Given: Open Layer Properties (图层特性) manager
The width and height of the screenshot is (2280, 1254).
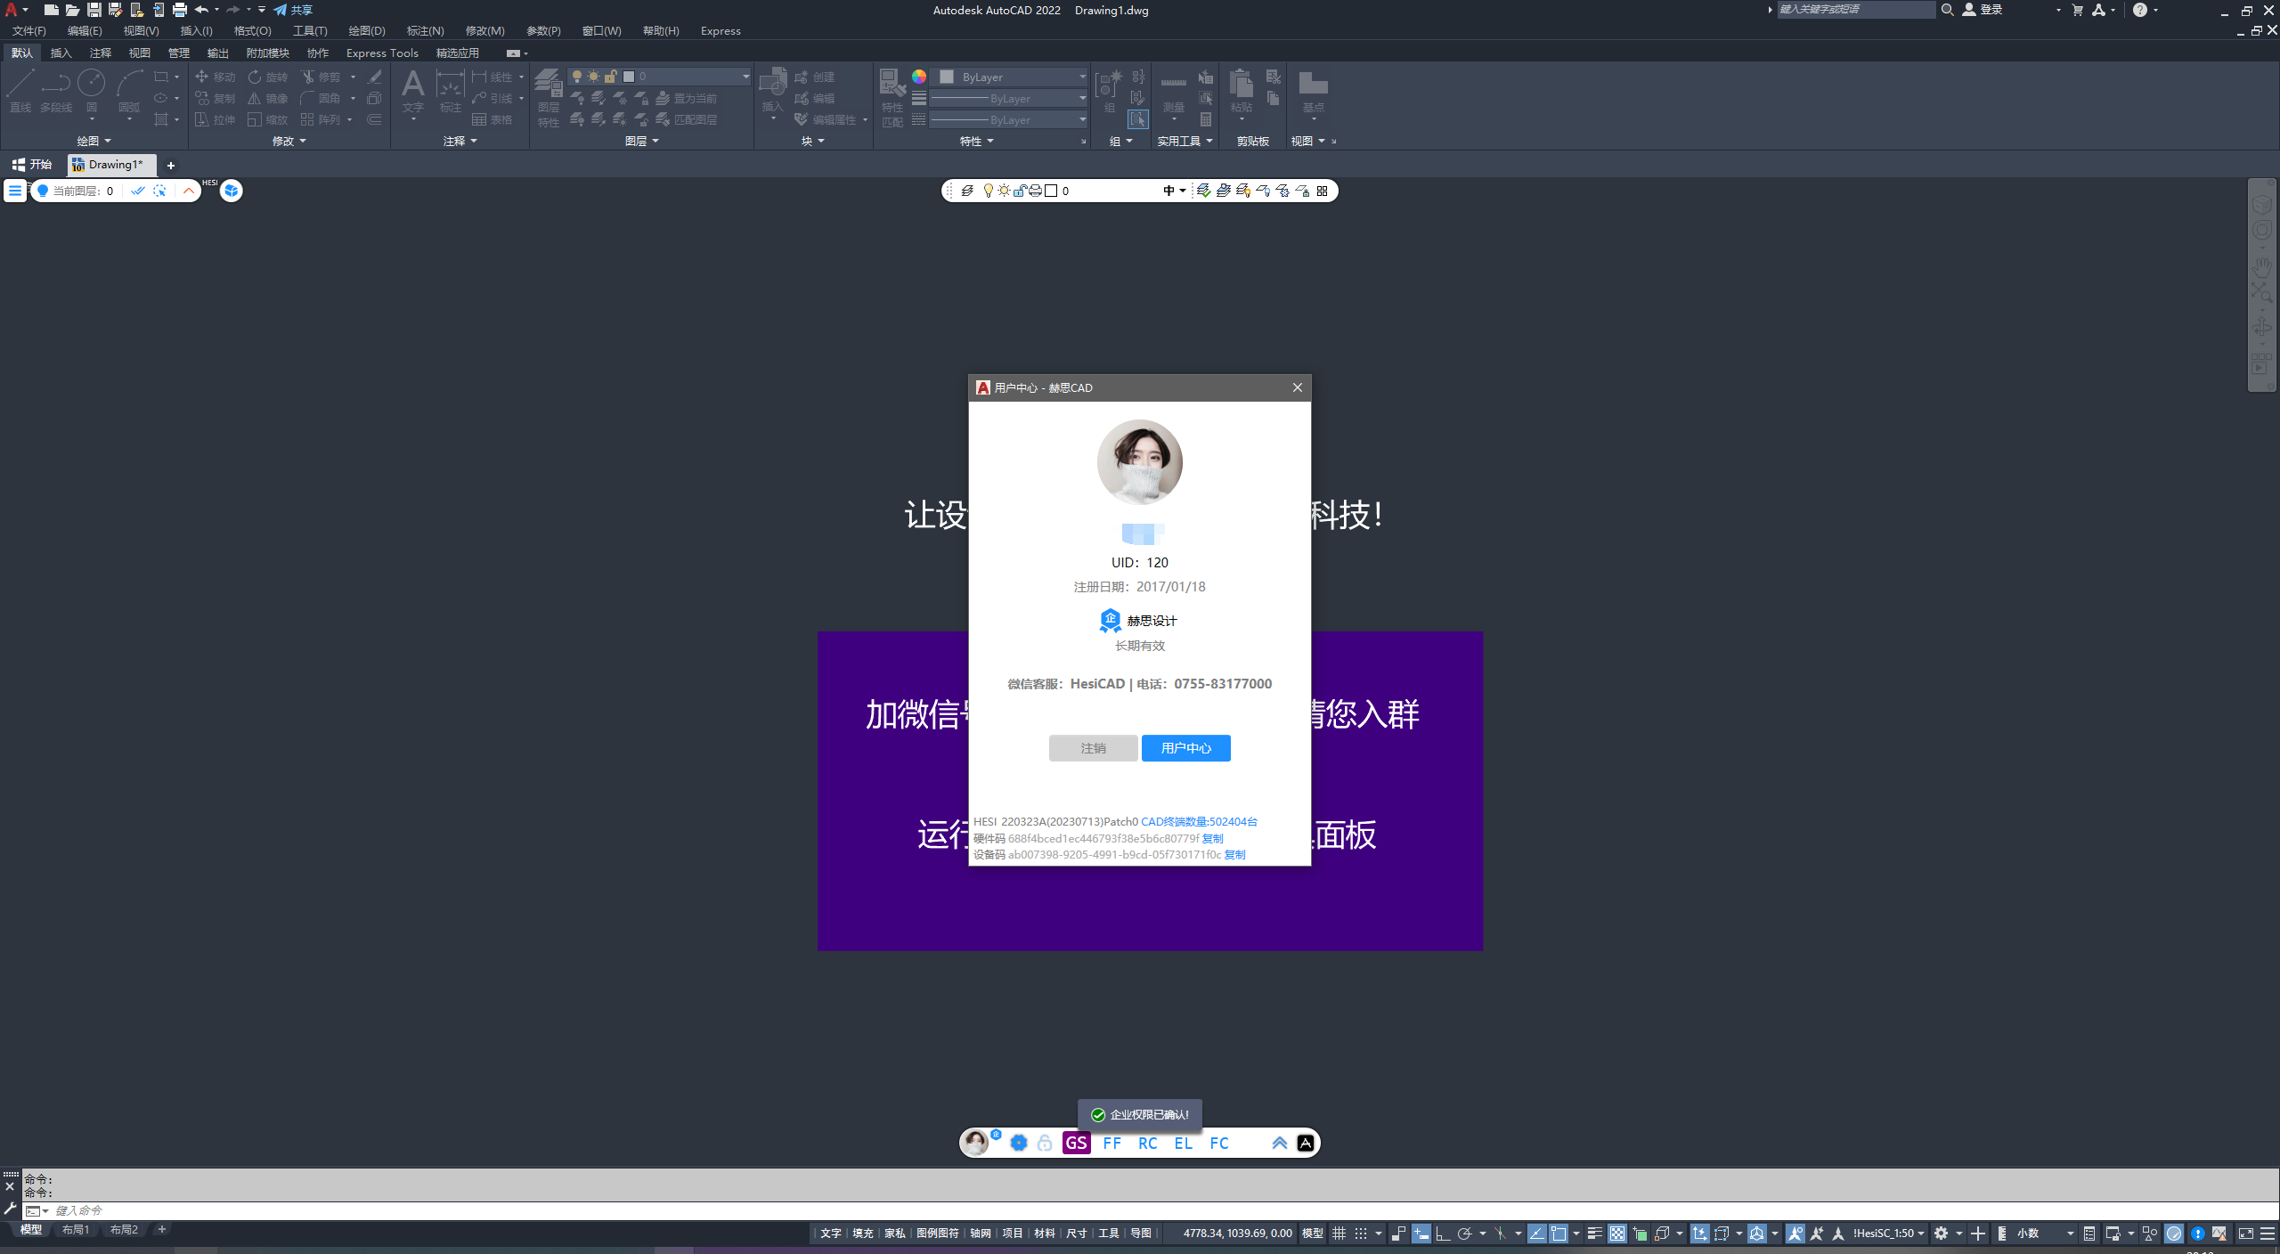Looking at the screenshot, I should (548, 98).
